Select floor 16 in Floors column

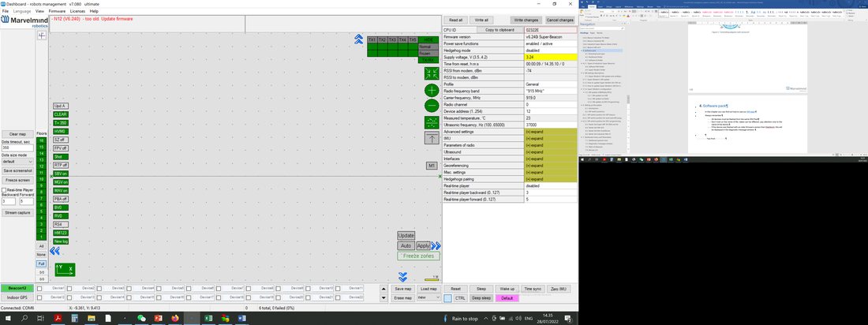coord(41,140)
